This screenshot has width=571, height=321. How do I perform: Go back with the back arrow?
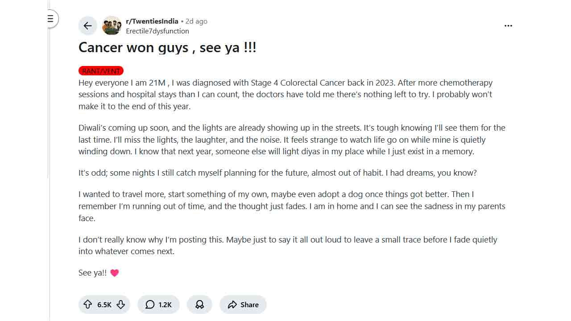point(88,26)
